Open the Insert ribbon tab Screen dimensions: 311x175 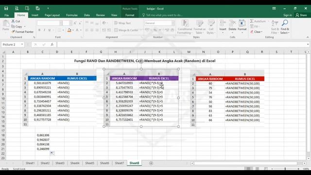[x=35, y=15]
